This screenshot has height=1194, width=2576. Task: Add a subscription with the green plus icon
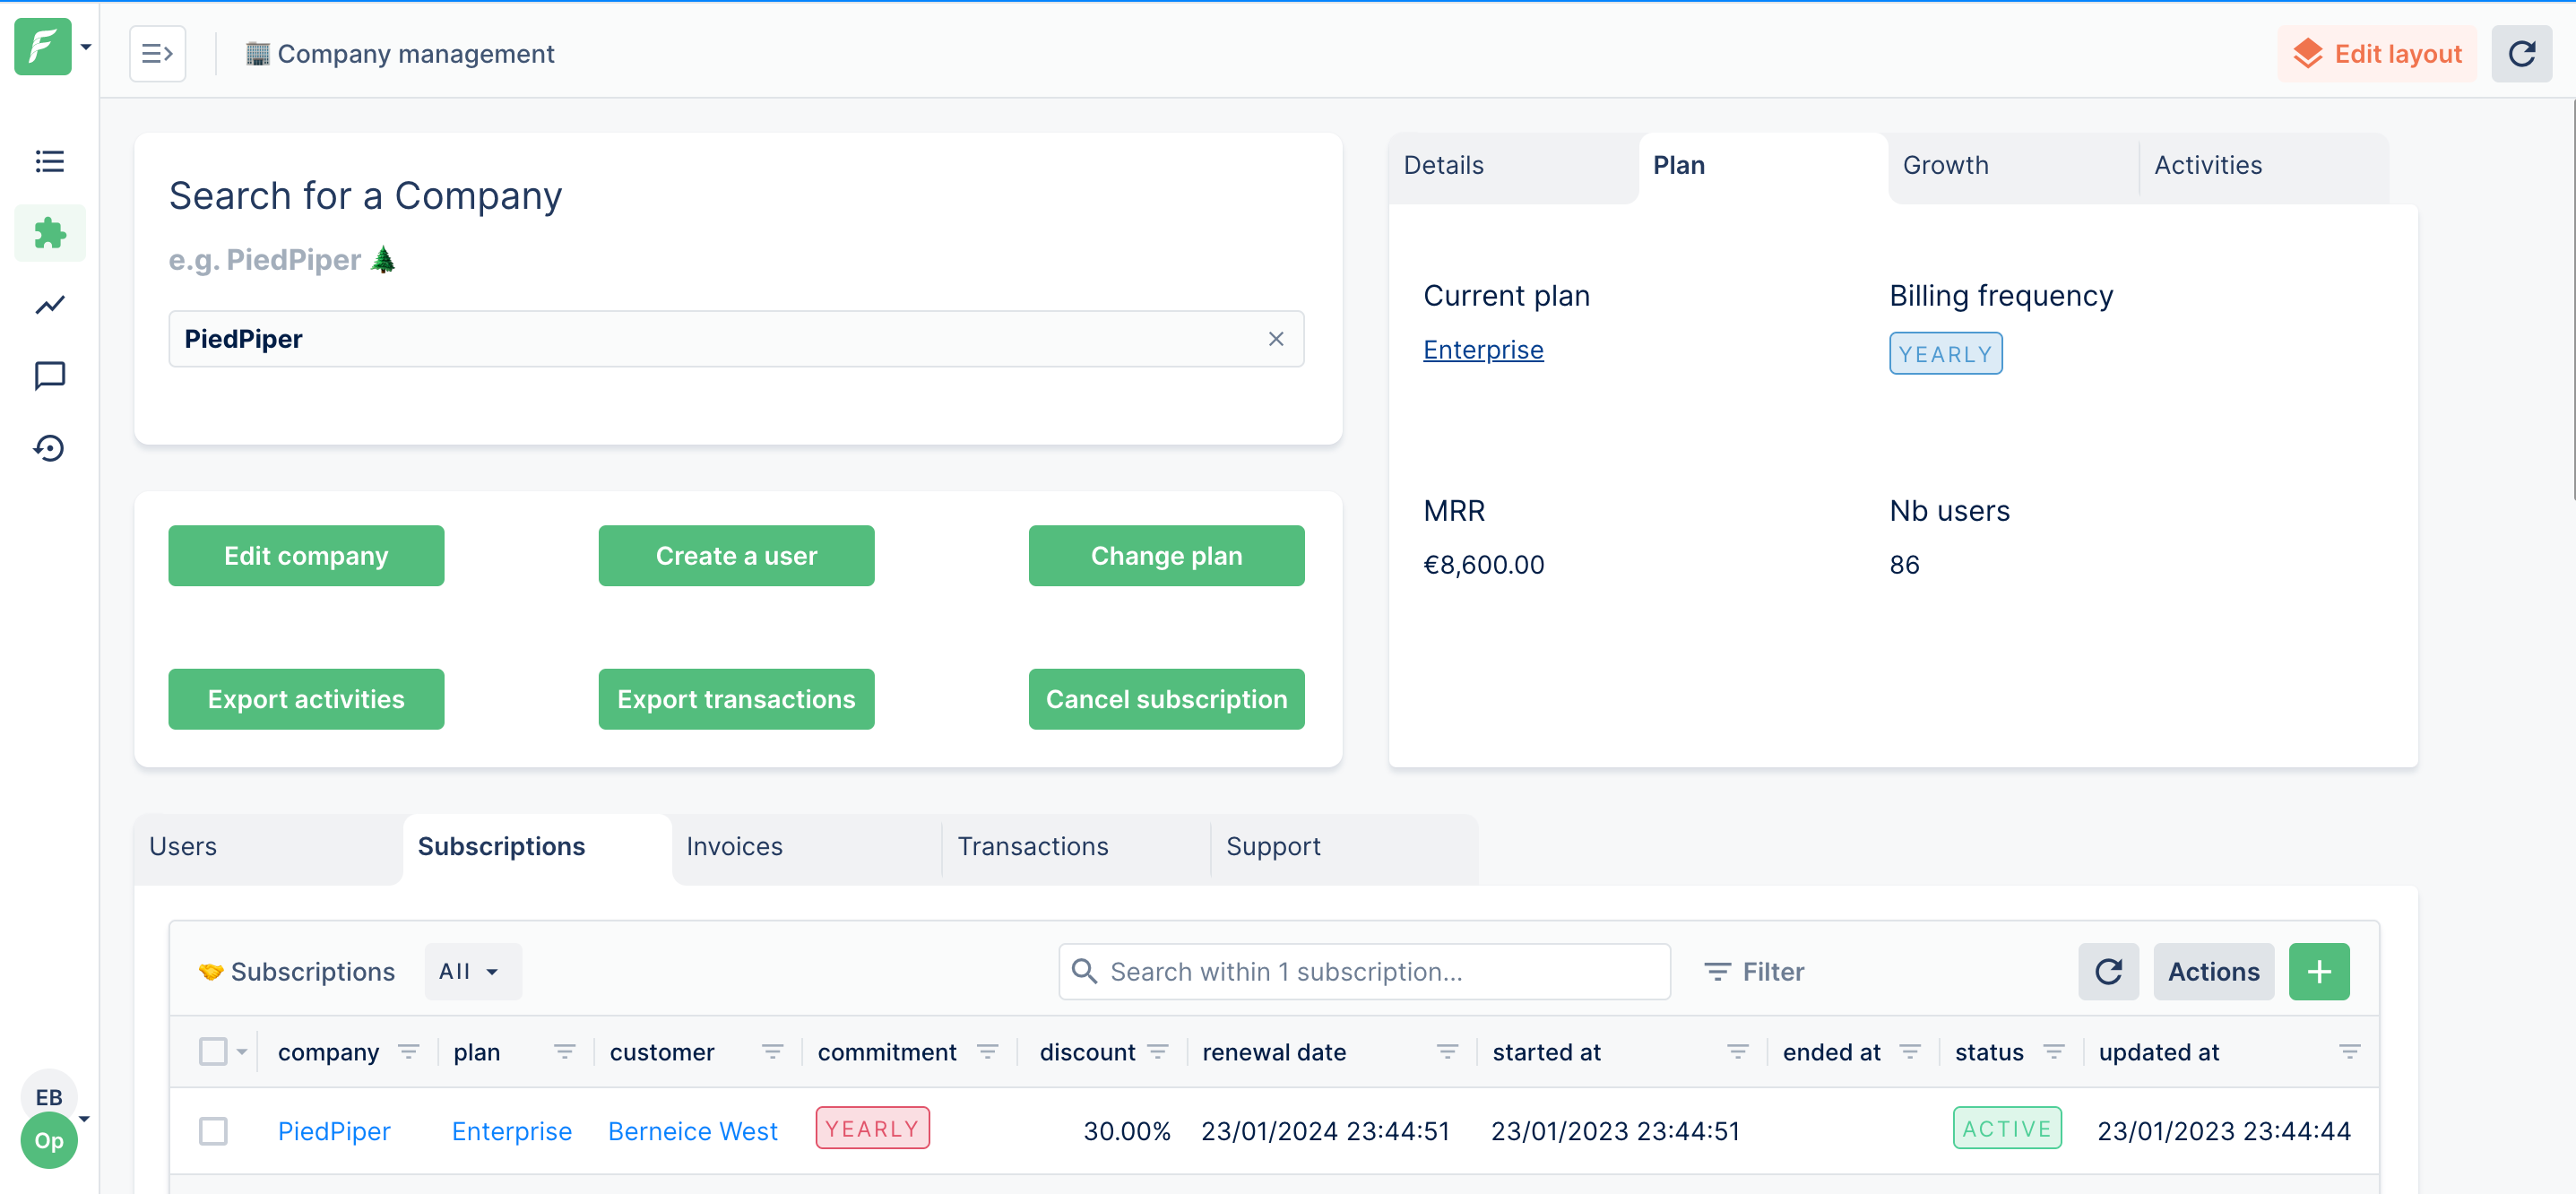[x=2319, y=971]
